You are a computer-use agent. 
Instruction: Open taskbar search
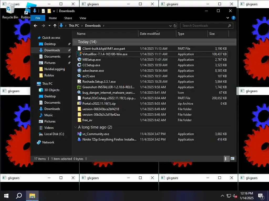point(19,196)
